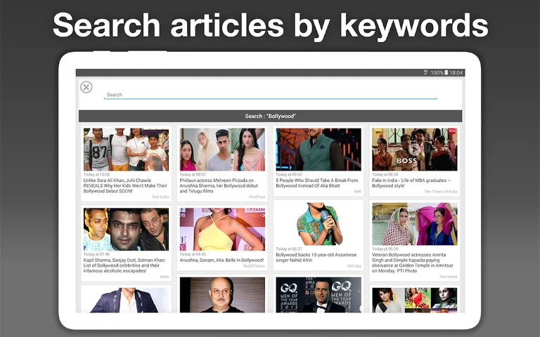Close search with the circled X icon
Viewport: 540px width, 337px height.
click(86, 87)
